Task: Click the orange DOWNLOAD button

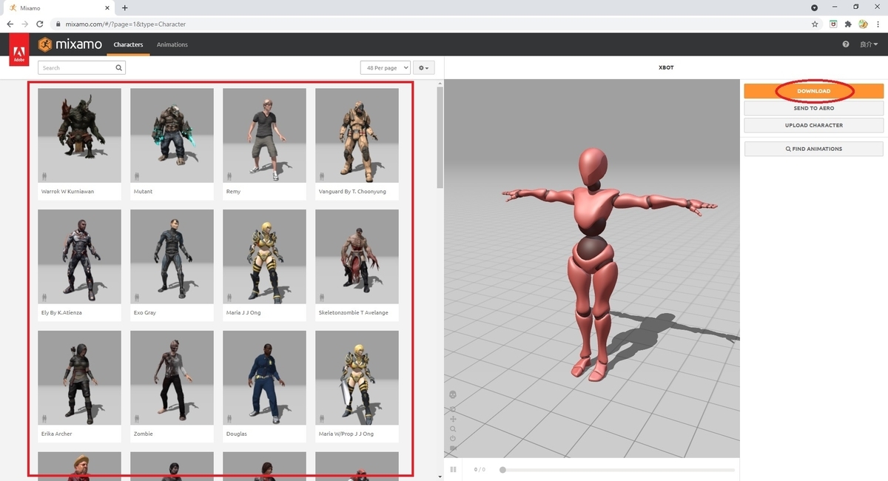Action: point(813,91)
